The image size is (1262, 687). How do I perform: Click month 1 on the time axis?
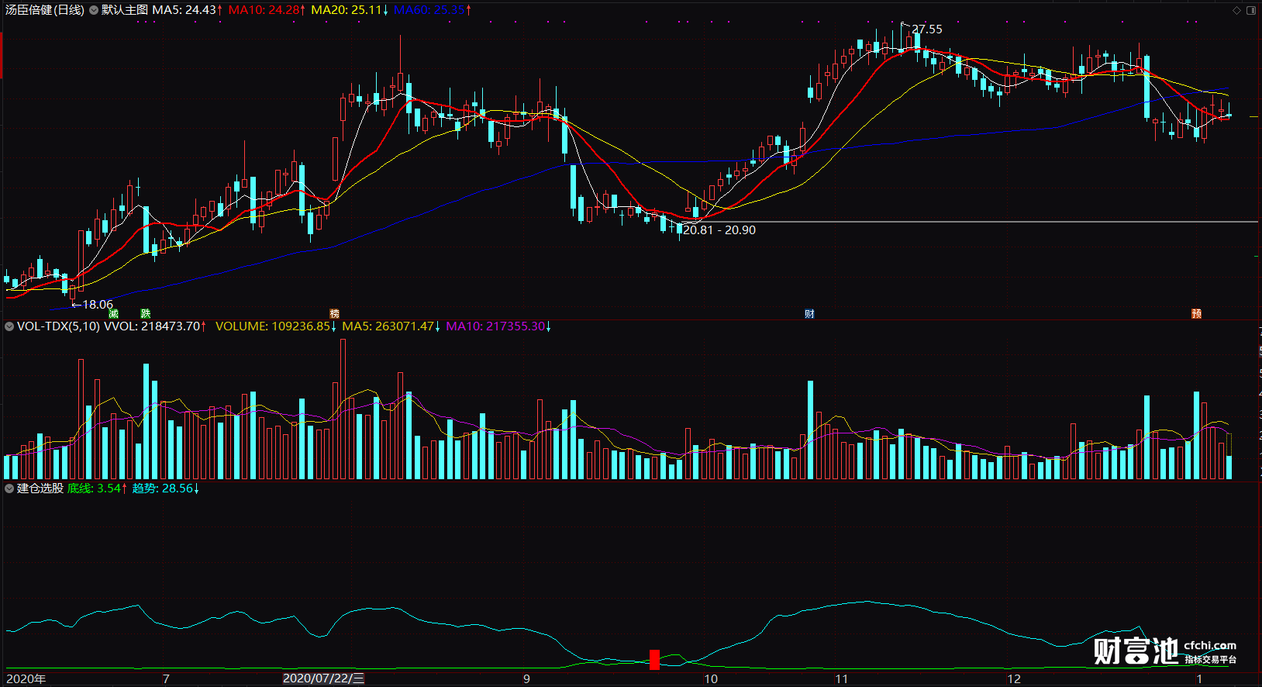1199,679
